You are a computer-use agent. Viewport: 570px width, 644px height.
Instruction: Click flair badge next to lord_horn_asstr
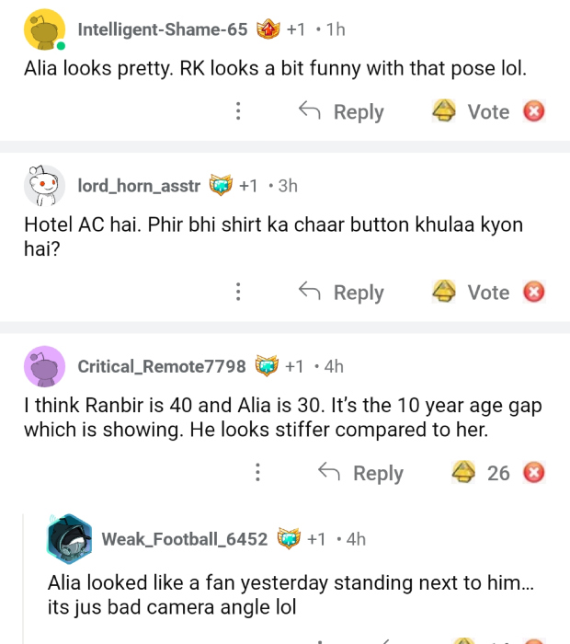221,186
